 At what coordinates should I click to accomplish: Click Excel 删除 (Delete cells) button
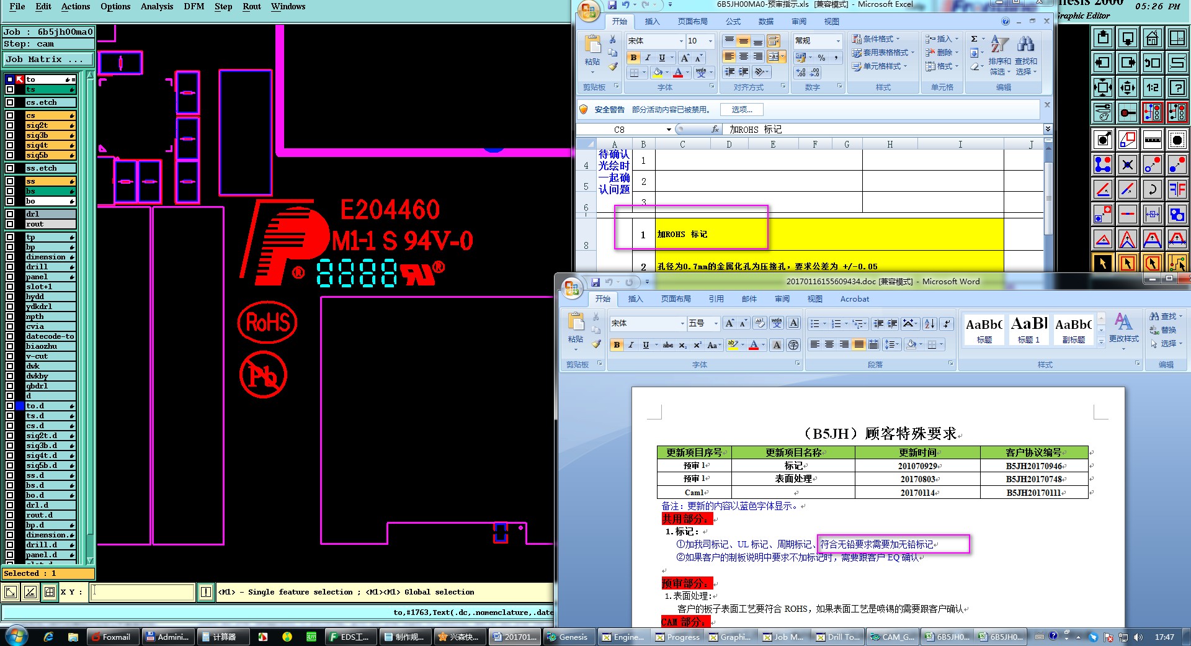click(942, 53)
